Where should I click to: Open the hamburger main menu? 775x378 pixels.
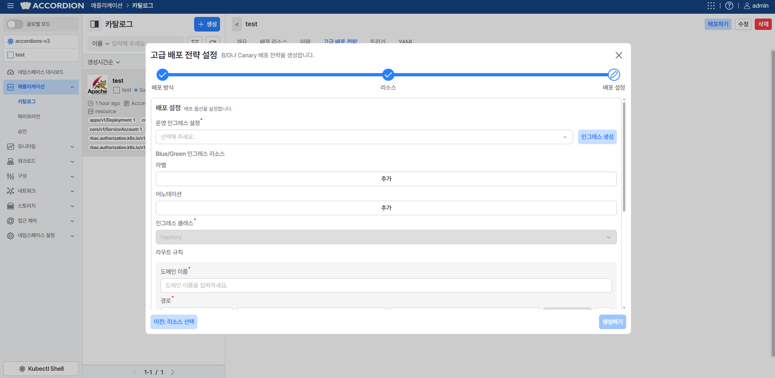[x=11, y=6]
